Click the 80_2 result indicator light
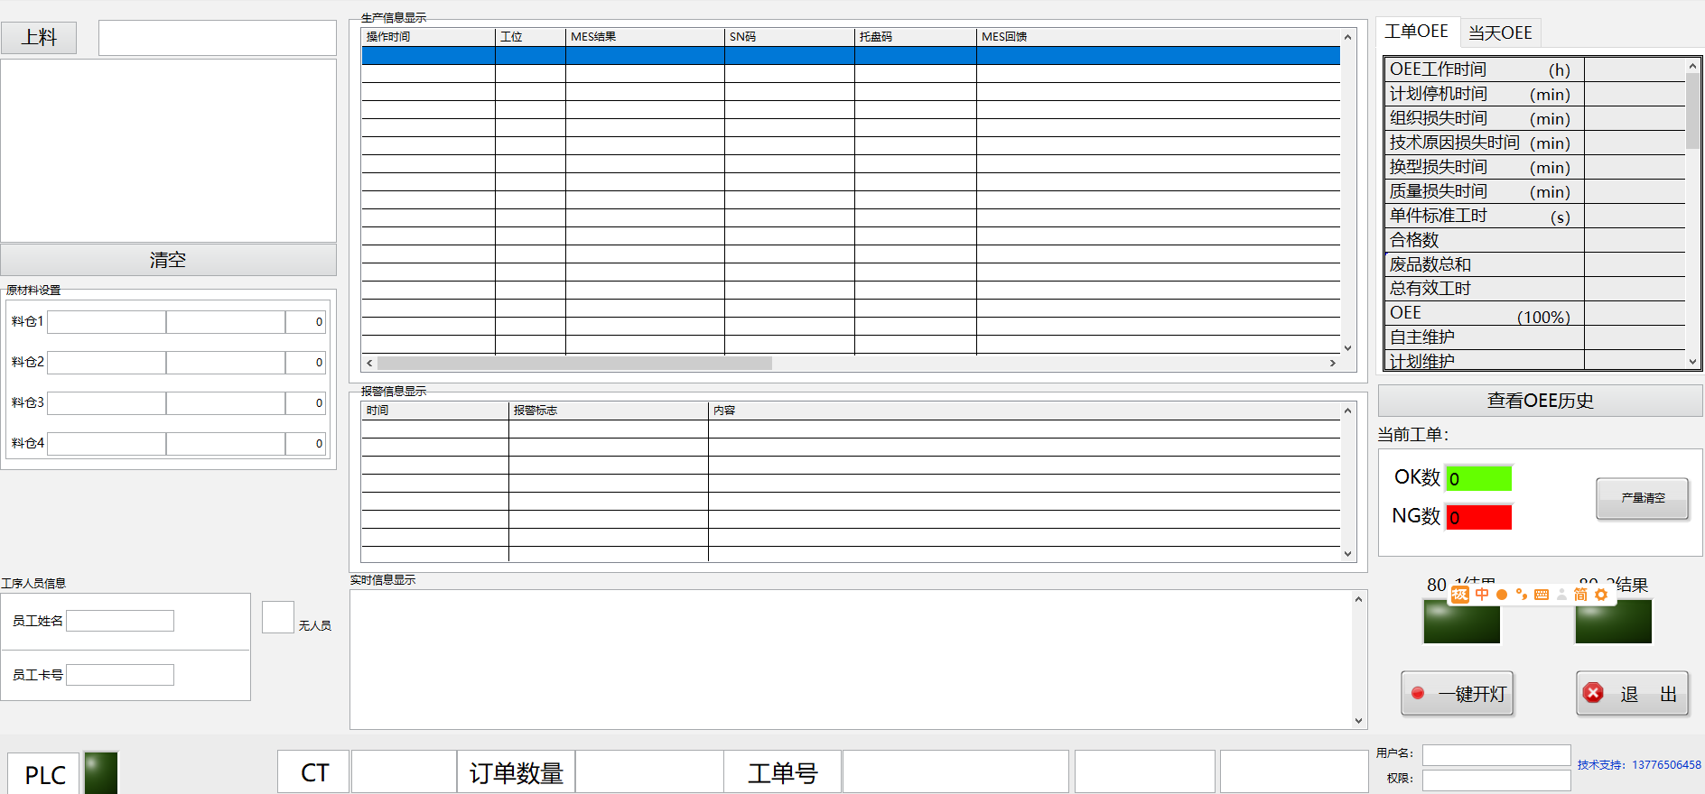The width and height of the screenshot is (1705, 794). pos(1613,622)
